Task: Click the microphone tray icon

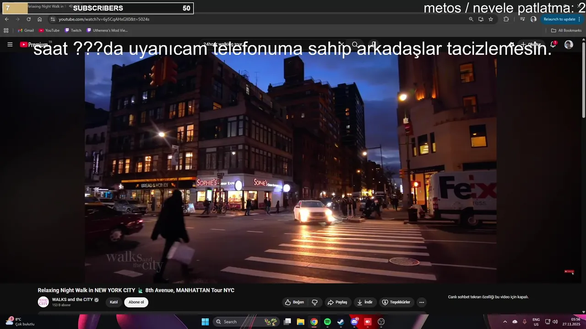Action: point(525,322)
